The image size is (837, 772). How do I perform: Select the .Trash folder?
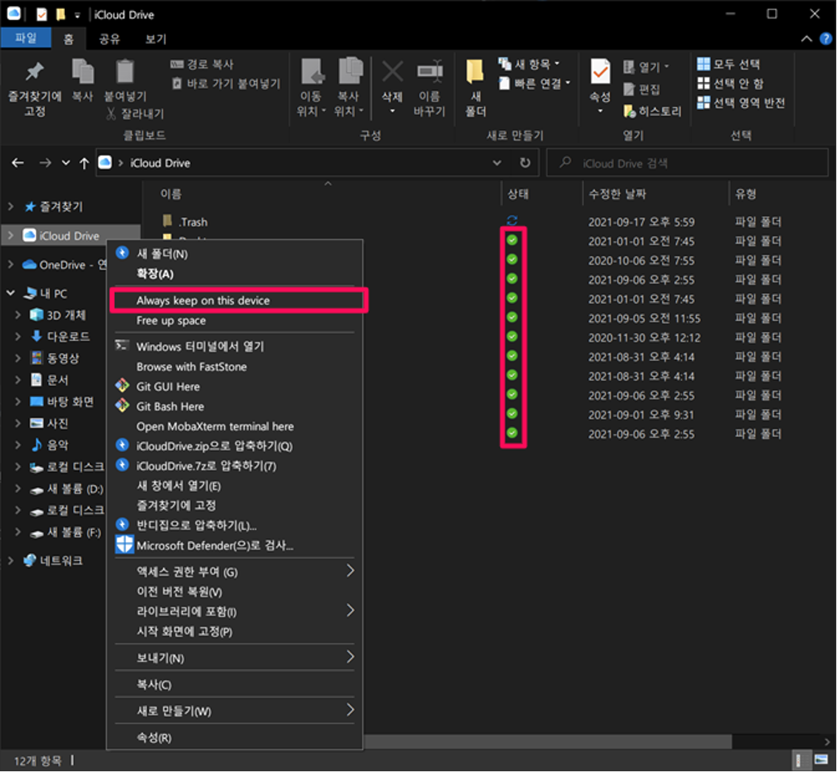click(193, 221)
